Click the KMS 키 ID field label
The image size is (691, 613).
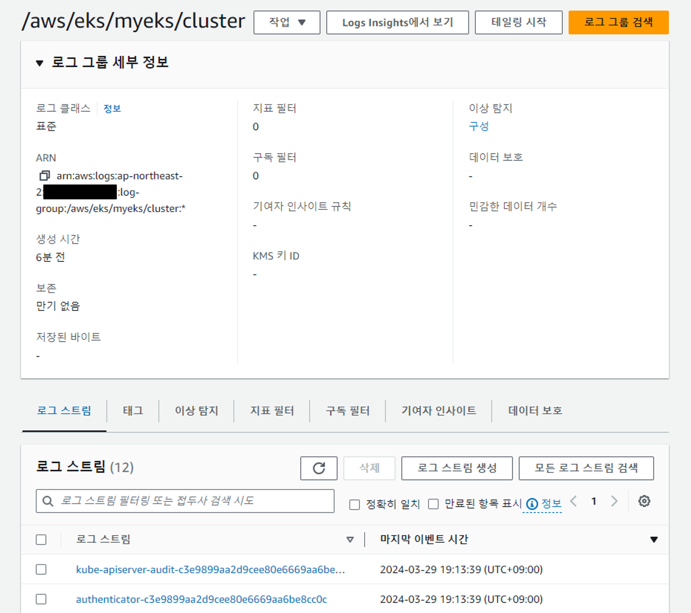(276, 256)
